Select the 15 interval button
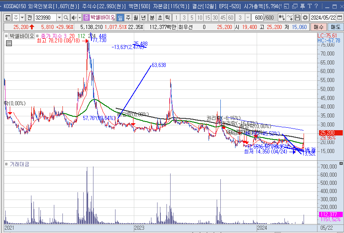The height and width of the screenshot is (233, 344). tap(208, 17)
